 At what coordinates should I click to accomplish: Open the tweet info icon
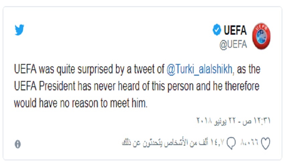[x=18, y=143]
